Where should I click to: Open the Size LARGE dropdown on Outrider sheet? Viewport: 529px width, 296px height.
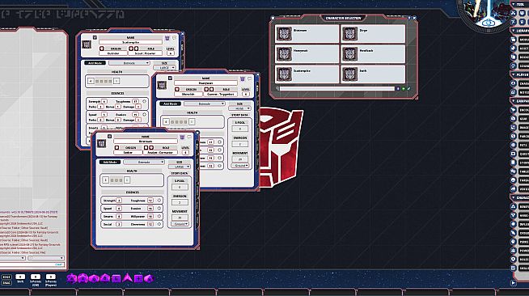pyautogui.click(x=164, y=68)
